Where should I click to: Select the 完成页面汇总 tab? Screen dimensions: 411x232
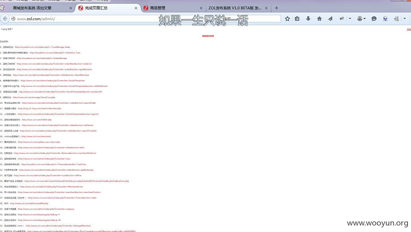coord(96,8)
